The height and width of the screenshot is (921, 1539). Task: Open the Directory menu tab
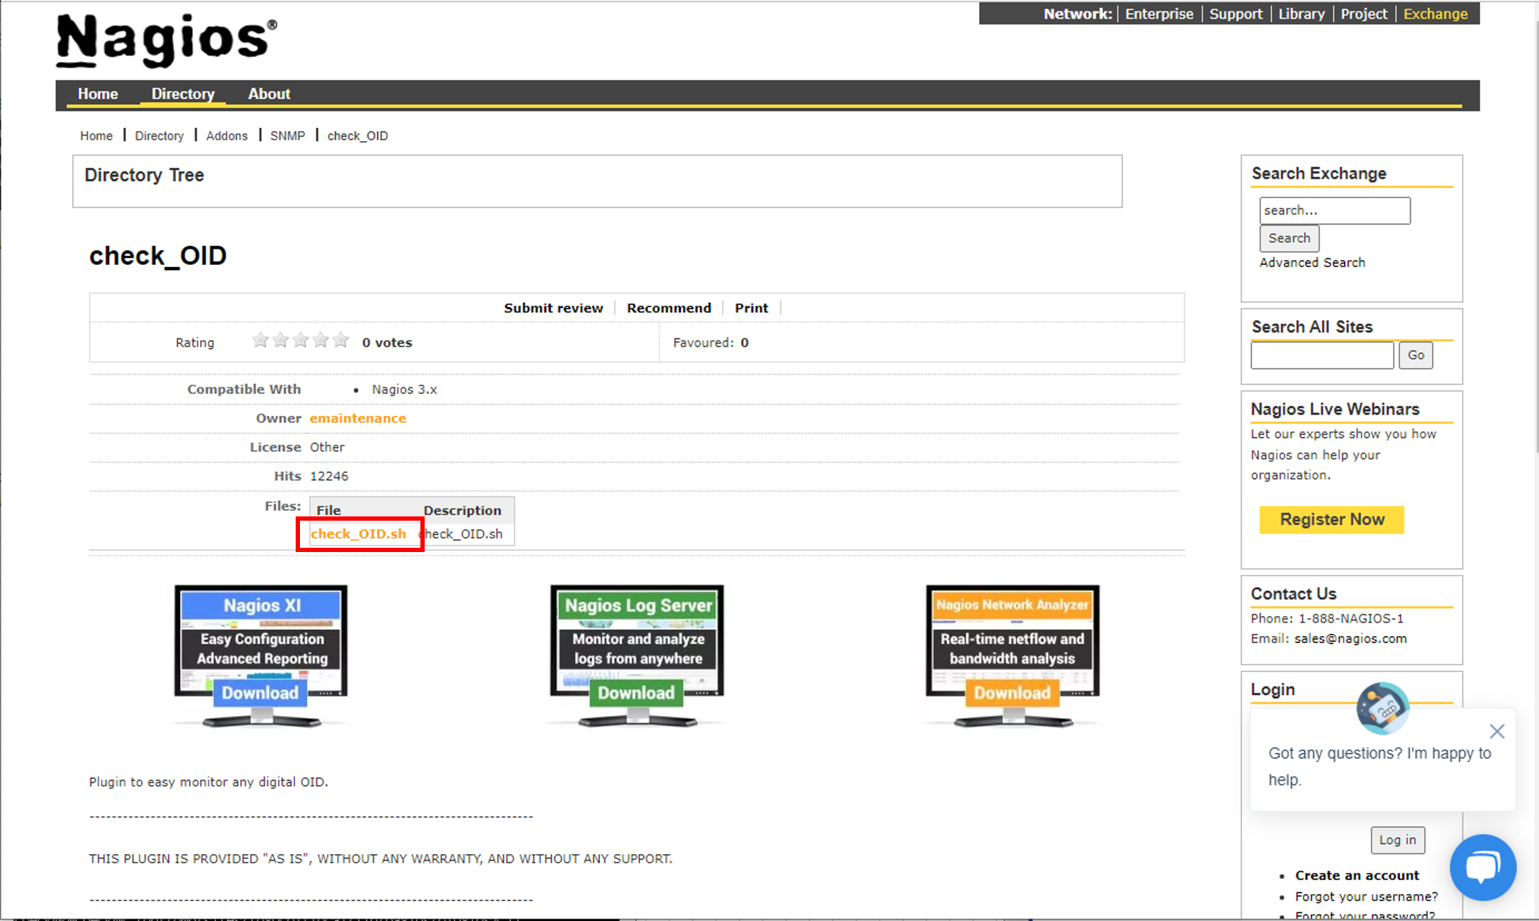pyautogui.click(x=182, y=93)
